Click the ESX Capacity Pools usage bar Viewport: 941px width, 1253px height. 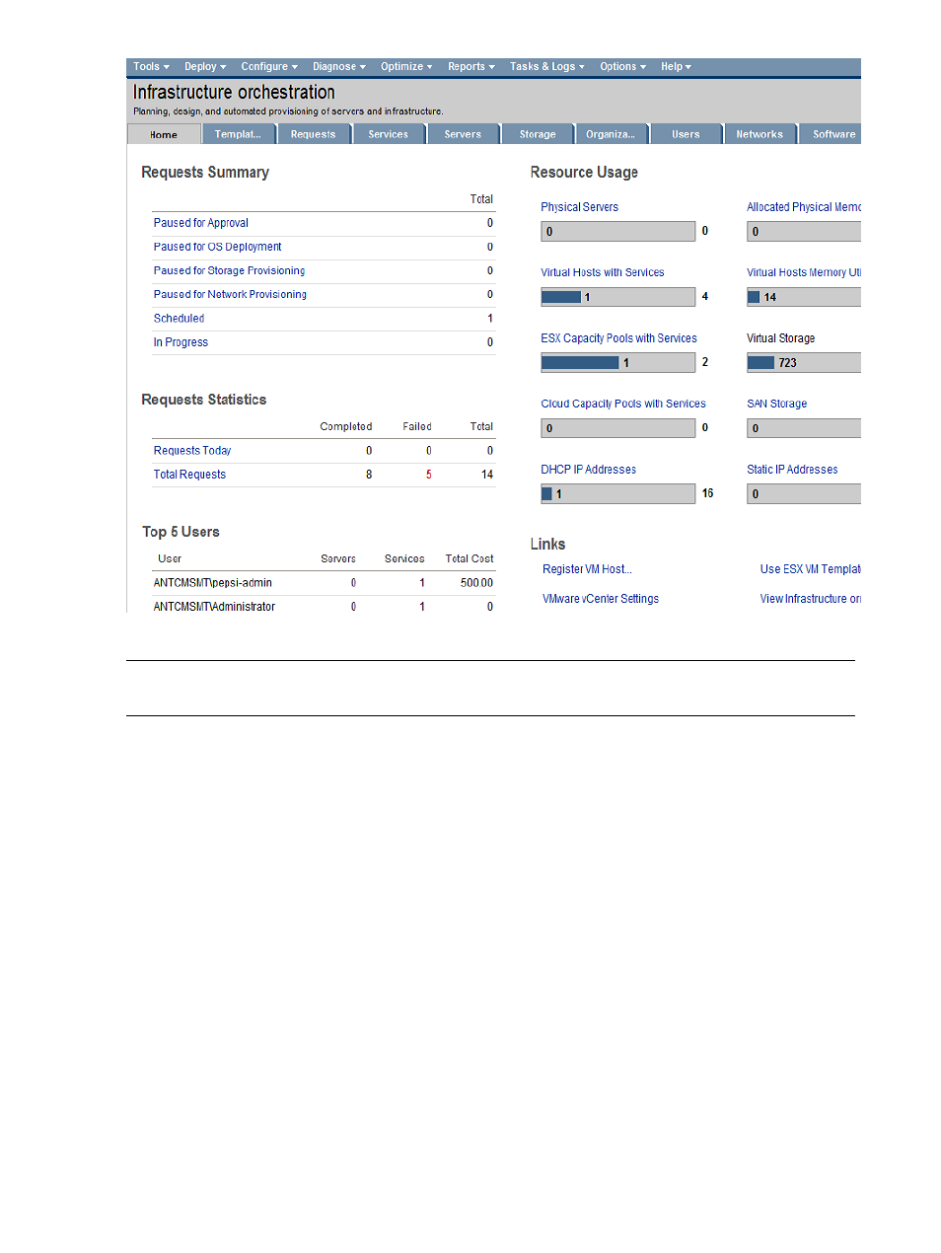618,363
